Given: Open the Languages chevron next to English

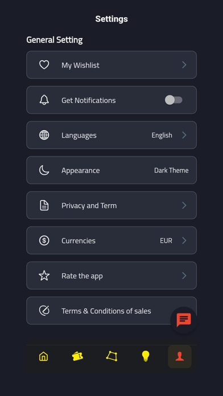Looking at the screenshot, I should click(x=184, y=135).
